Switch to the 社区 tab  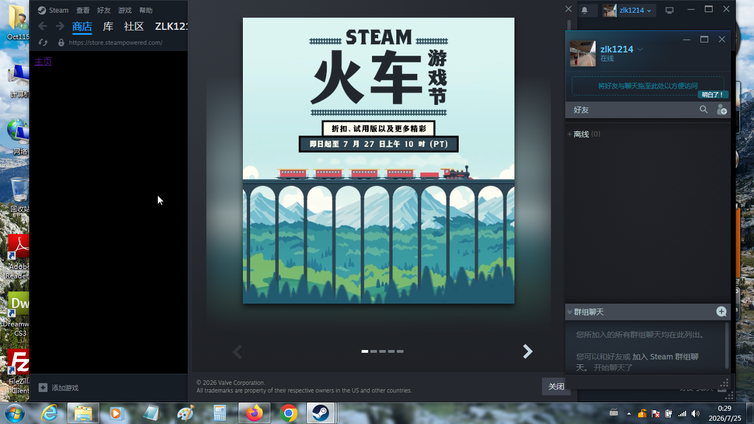click(134, 26)
